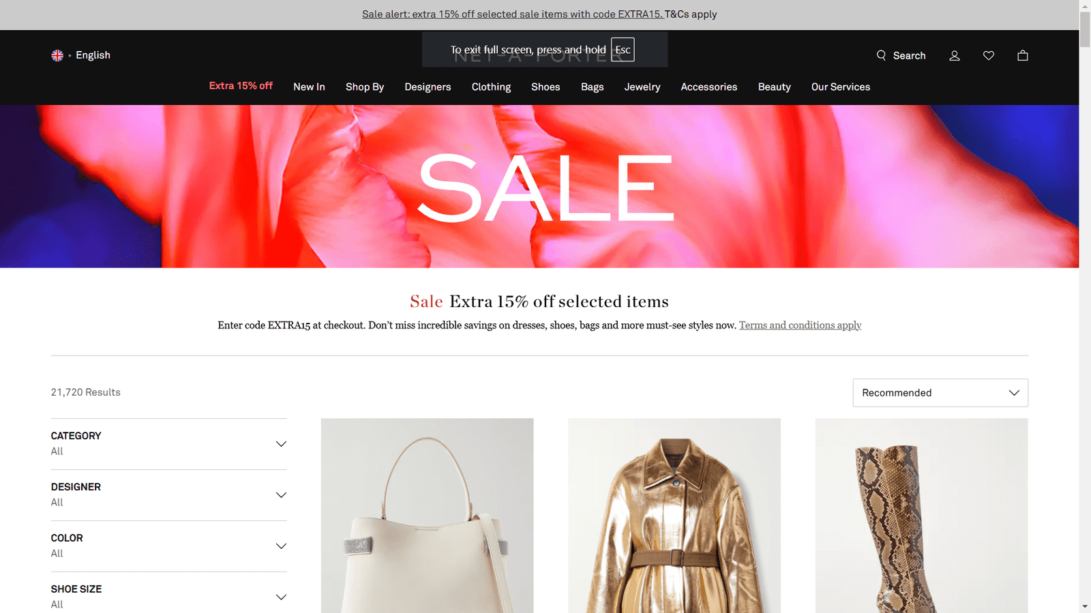
Task: Click the search magnifier icon
Action: tap(881, 55)
